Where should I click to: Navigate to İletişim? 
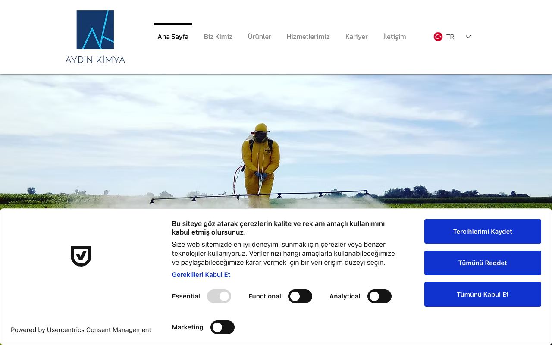pos(395,37)
